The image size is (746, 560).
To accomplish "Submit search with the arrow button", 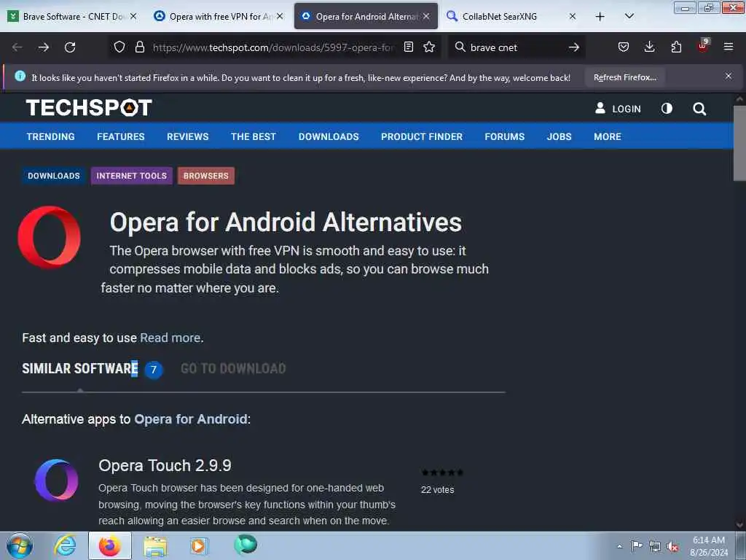I will tap(574, 47).
